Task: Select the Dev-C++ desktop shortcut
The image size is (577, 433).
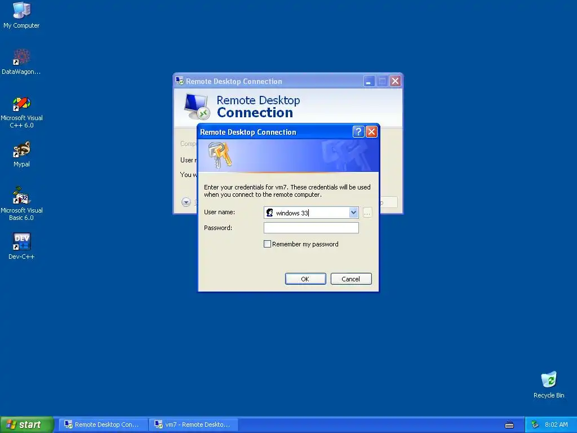Action: point(21,246)
